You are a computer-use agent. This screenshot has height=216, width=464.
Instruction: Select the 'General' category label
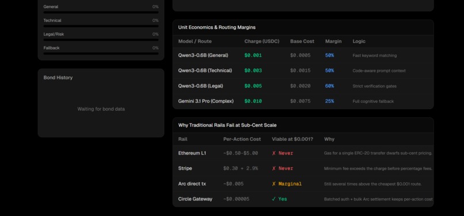coord(51,7)
